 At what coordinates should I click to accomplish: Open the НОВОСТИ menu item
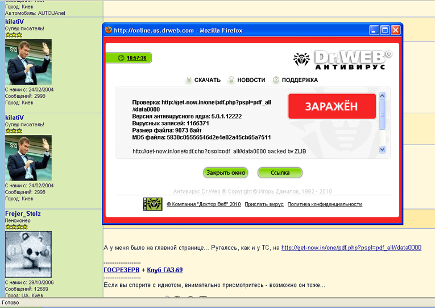coord(251,80)
